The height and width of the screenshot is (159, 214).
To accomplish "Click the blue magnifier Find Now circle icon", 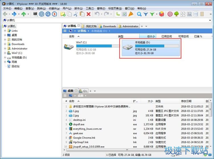I will (48, 14).
